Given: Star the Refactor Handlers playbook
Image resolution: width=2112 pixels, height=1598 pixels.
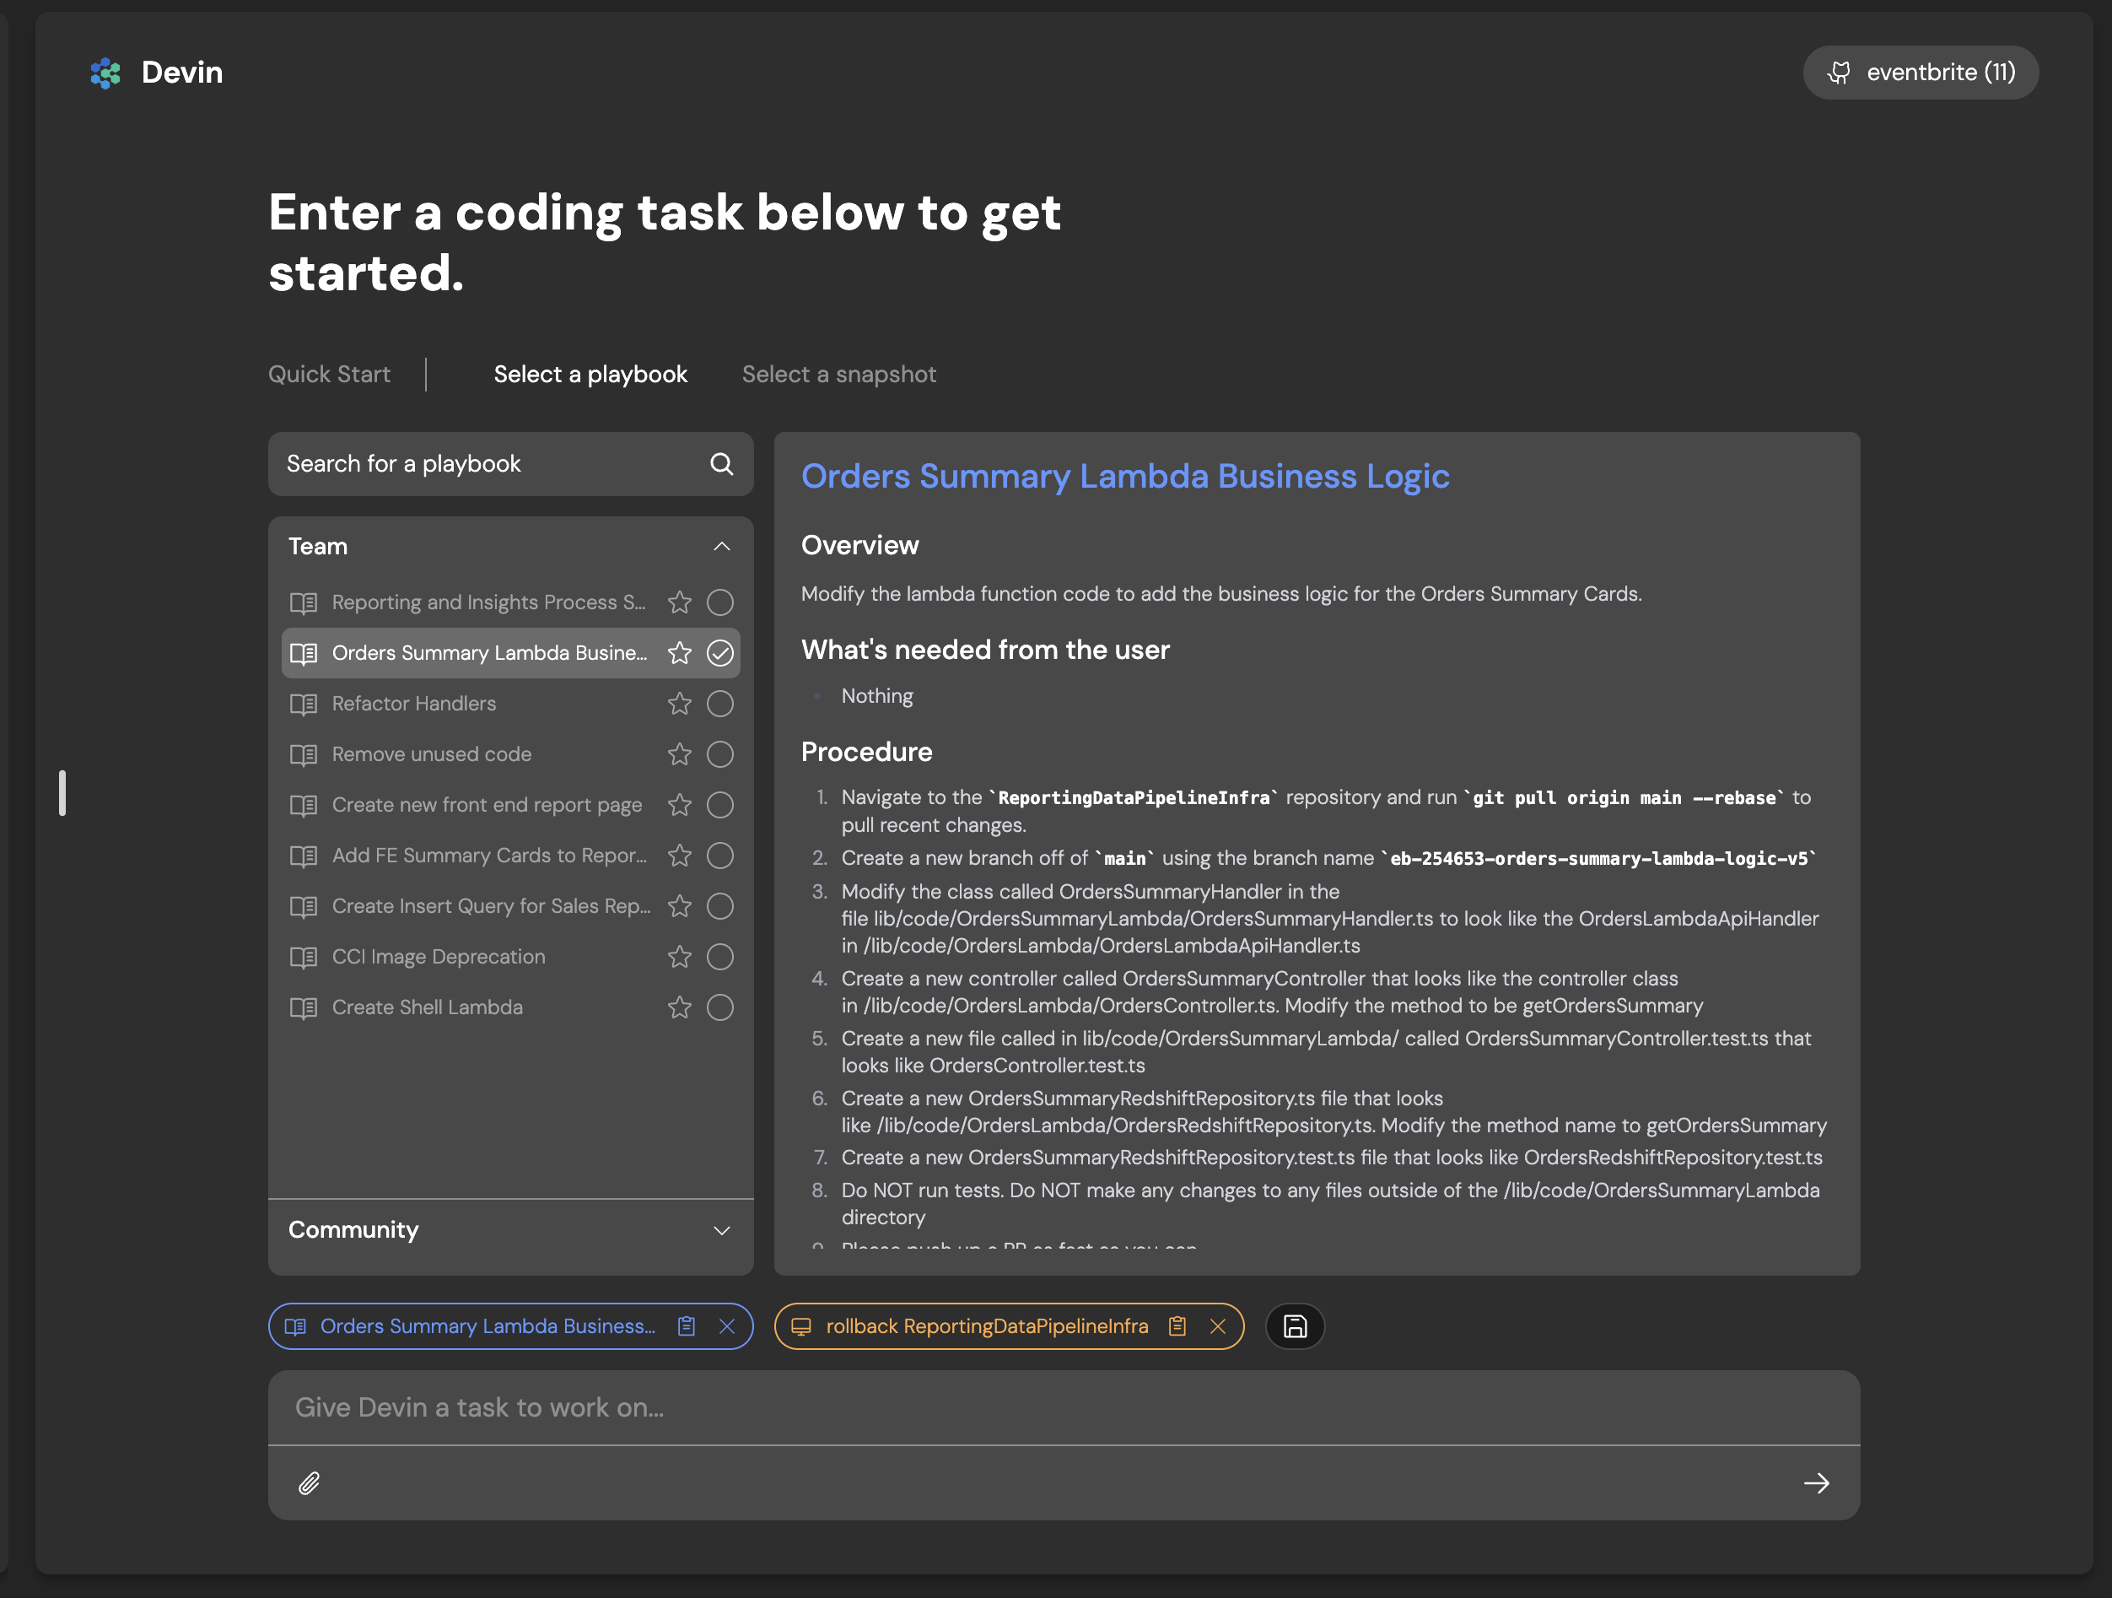Looking at the screenshot, I should click(679, 704).
